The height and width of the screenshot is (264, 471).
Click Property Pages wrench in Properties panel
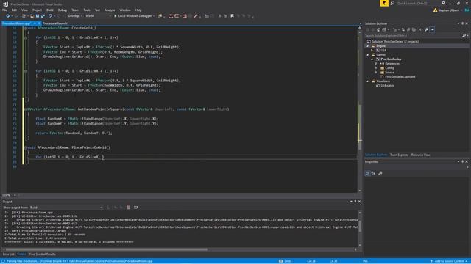(380, 173)
